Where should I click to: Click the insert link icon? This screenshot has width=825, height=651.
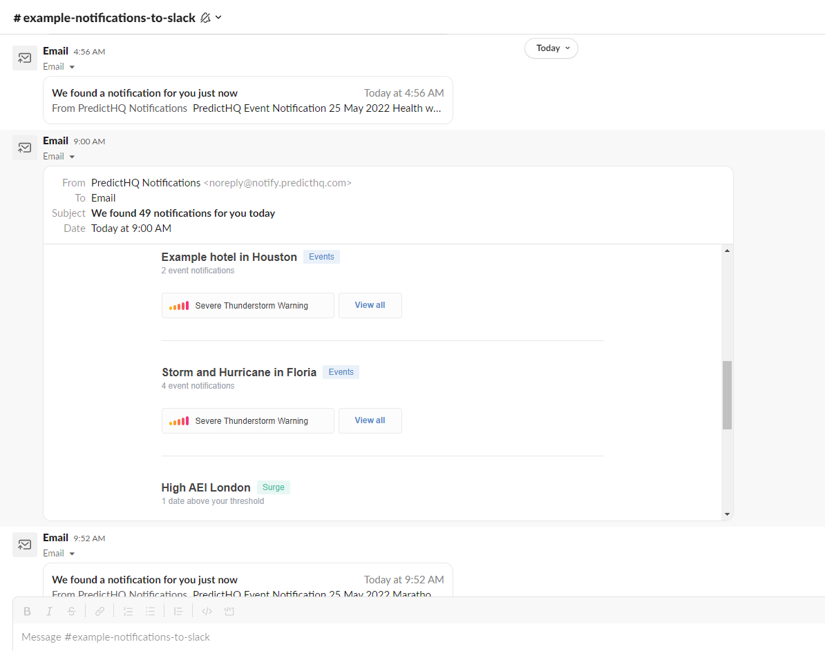99,611
